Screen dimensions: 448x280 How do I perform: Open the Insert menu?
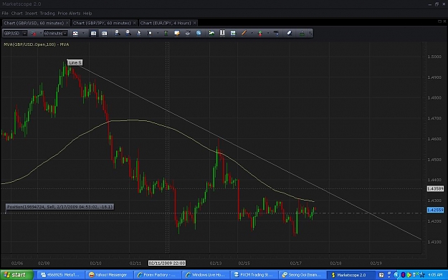pyautogui.click(x=31, y=14)
